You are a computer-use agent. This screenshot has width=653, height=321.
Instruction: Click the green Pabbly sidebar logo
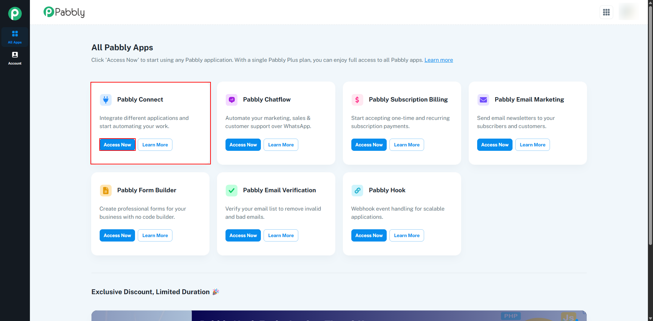pyautogui.click(x=15, y=14)
